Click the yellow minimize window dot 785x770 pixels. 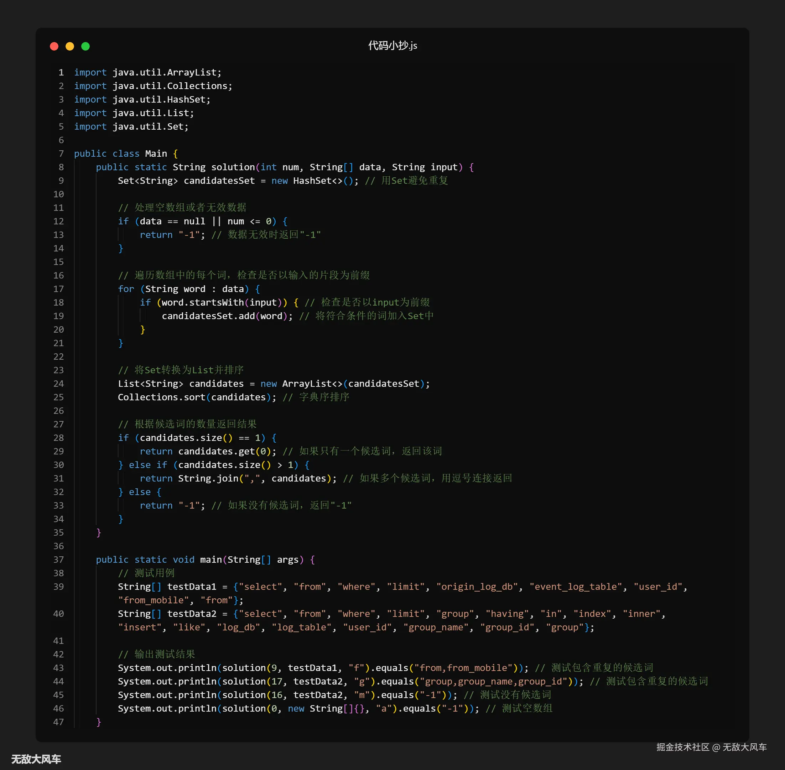tap(70, 46)
